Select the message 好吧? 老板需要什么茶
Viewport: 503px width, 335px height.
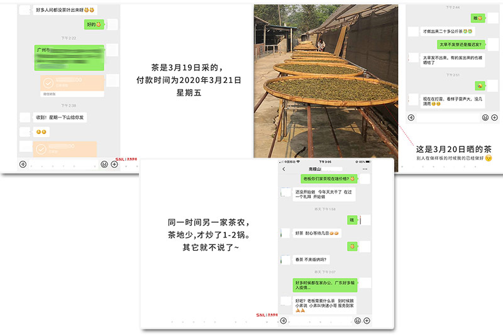(x=324, y=305)
